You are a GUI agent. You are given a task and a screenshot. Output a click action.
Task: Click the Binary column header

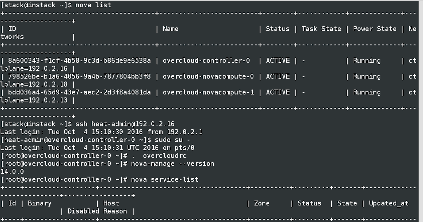[40, 203]
